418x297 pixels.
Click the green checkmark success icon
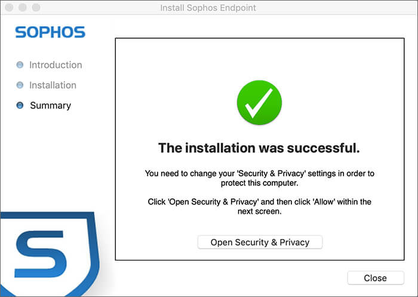[x=259, y=103]
